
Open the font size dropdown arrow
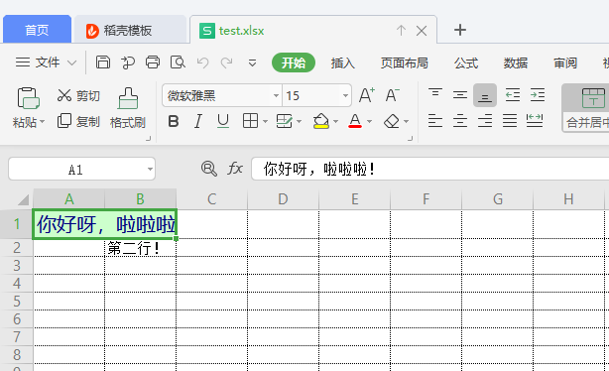pyautogui.click(x=345, y=95)
